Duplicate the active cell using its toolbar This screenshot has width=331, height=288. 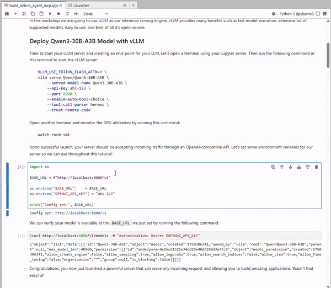coord(273,167)
